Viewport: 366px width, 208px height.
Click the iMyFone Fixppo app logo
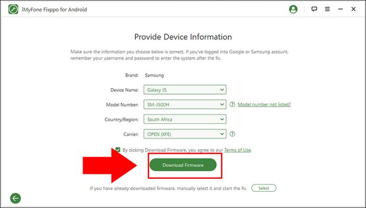13,9
